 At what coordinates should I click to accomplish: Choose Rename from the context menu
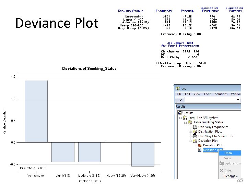pos(230,176)
